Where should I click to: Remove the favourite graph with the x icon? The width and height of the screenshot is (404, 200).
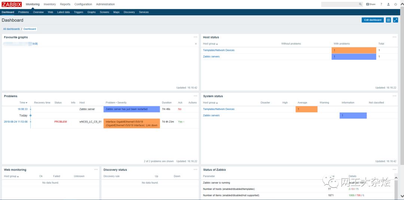(x=196, y=44)
